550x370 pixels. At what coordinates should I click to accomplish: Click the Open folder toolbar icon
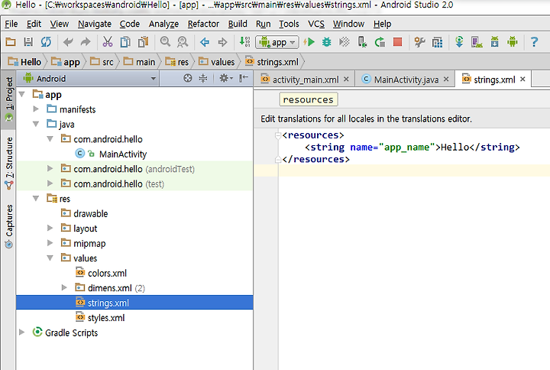coord(11,42)
